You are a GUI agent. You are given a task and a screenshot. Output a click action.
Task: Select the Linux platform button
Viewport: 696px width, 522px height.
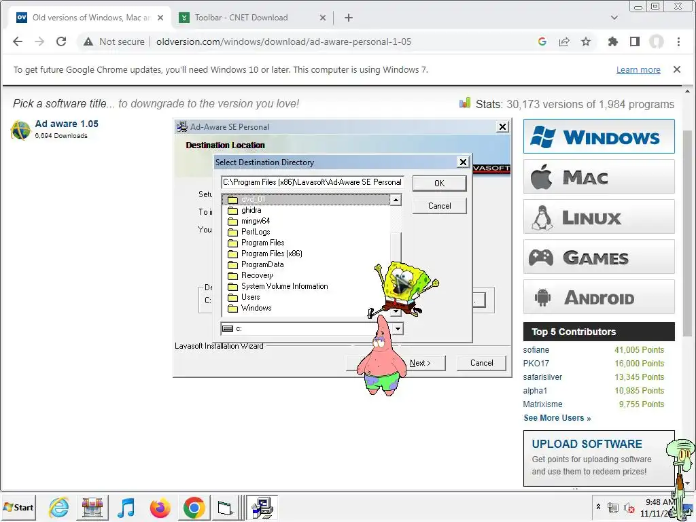coord(599,217)
